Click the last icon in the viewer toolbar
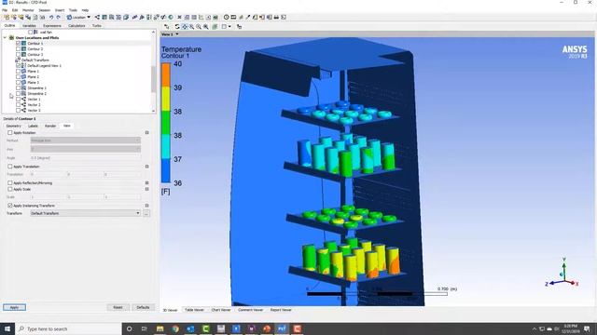The width and height of the screenshot is (597, 335). 239,27
